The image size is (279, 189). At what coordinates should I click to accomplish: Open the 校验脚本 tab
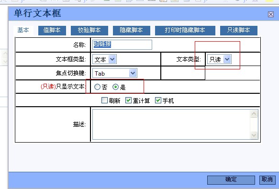[x=89, y=30]
